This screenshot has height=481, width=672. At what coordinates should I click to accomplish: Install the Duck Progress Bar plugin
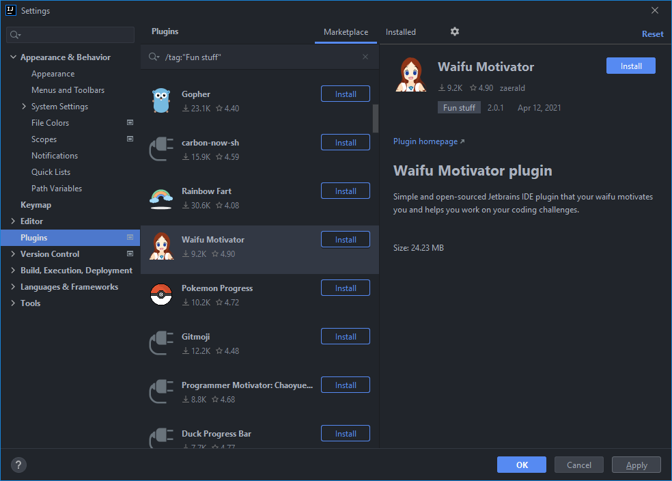[346, 433]
